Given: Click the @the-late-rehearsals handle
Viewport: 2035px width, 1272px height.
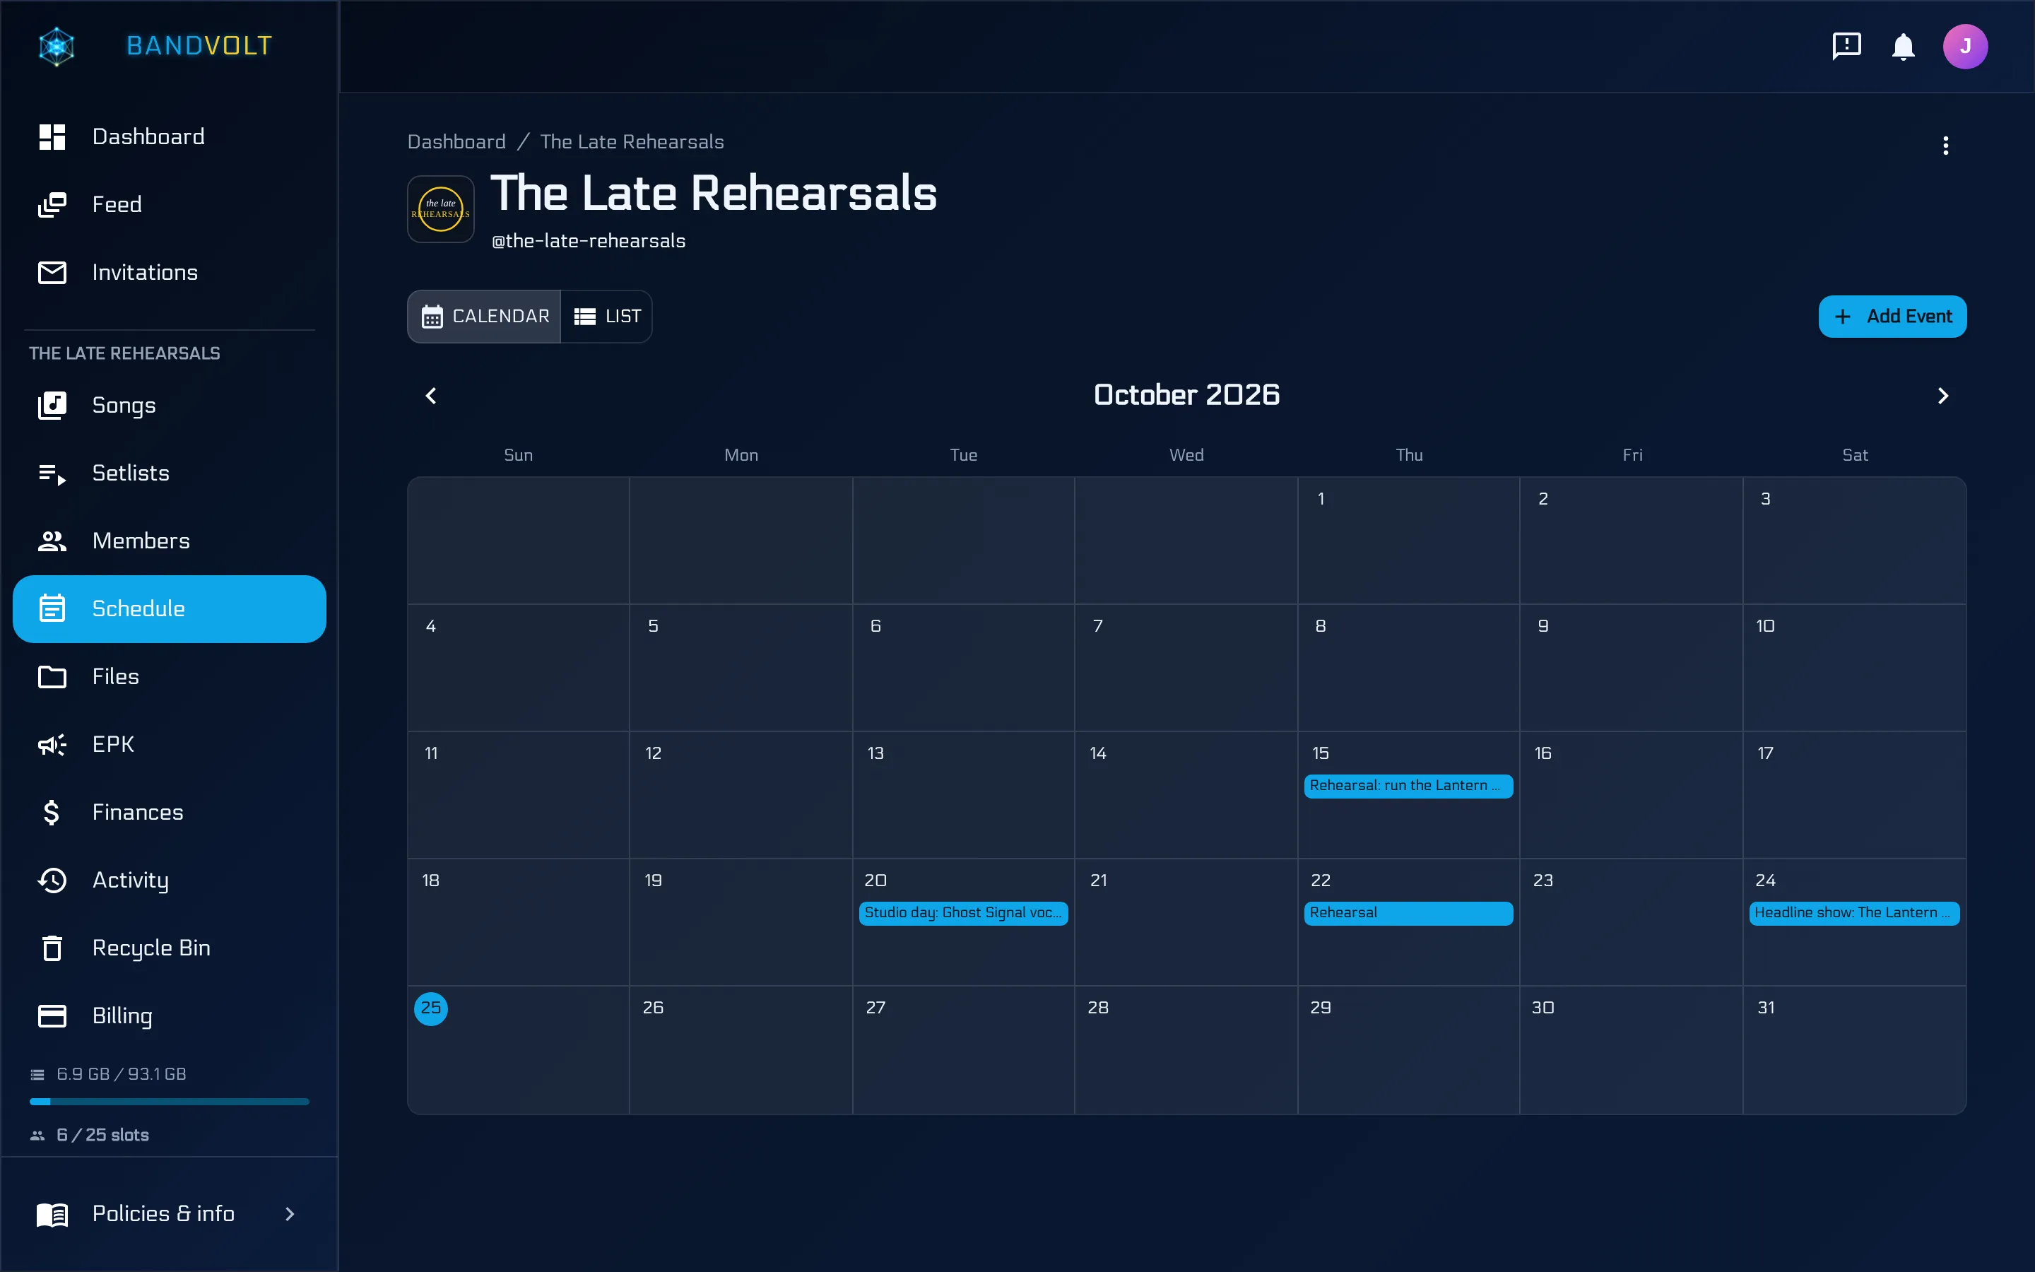Looking at the screenshot, I should [x=589, y=242].
